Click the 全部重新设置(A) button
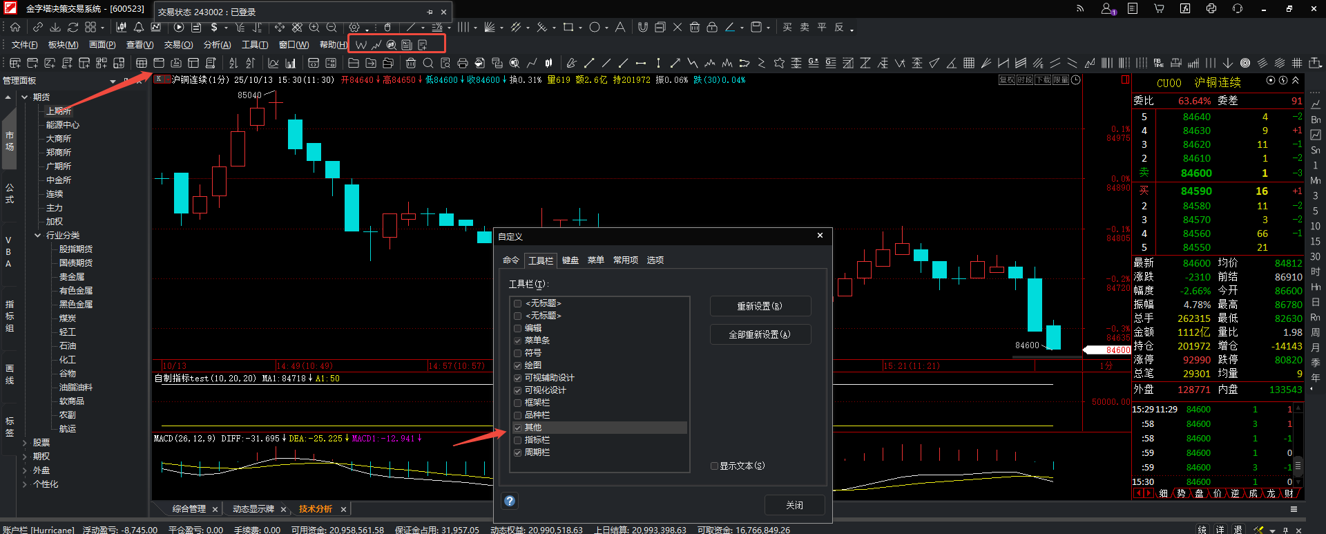The image size is (1326, 534). click(760, 334)
